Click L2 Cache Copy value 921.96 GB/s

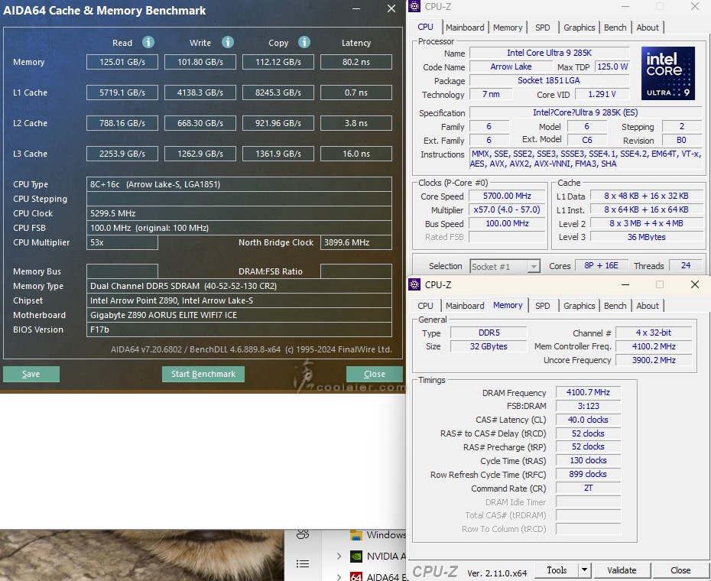(x=278, y=123)
